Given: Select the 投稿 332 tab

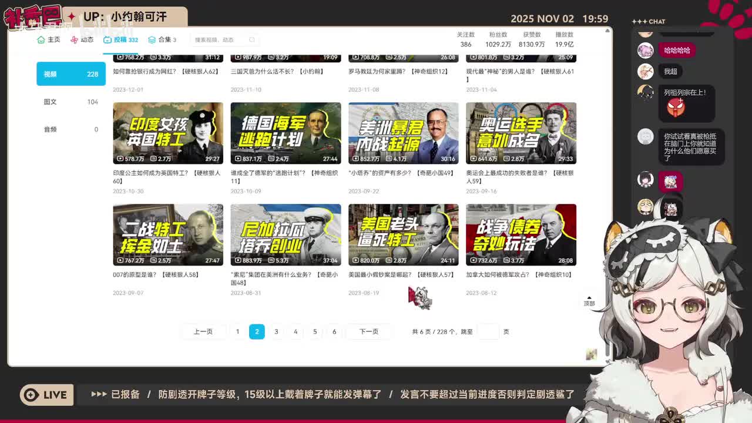Looking at the screenshot, I should coord(120,40).
